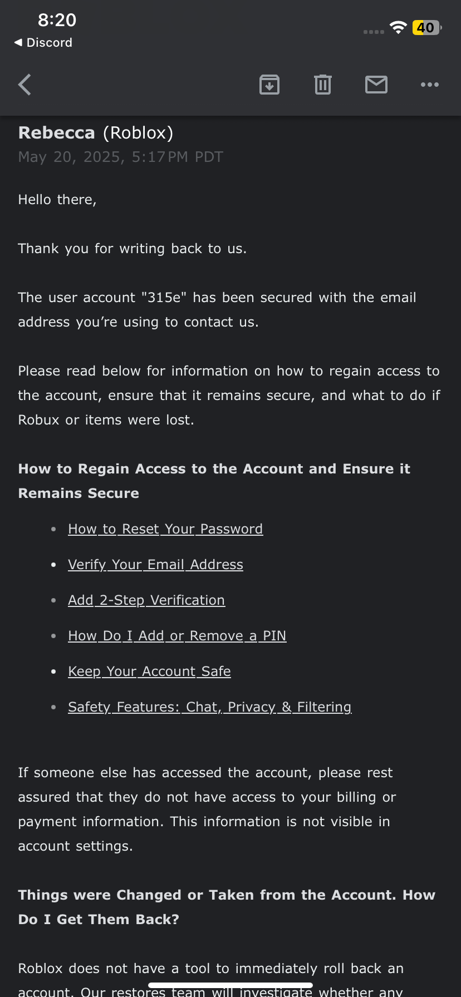Tap the home indicator bar at bottom
Viewport: 461px width, 997px height.
point(230,985)
